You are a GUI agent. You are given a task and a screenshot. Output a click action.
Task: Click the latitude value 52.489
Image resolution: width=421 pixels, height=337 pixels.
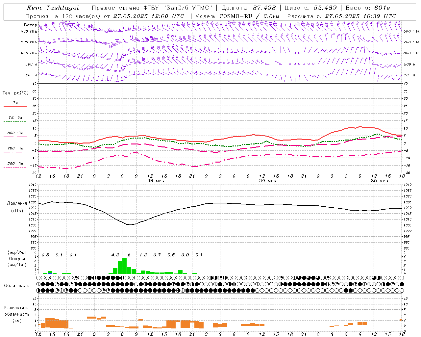[325, 8]
